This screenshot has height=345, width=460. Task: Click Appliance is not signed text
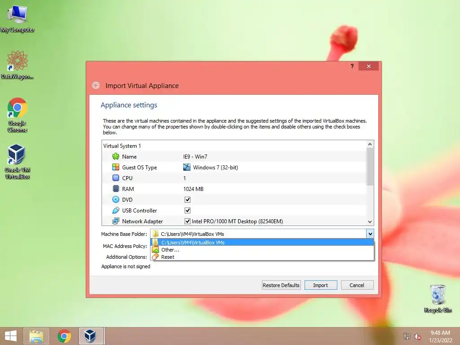[x=126, y=266]
